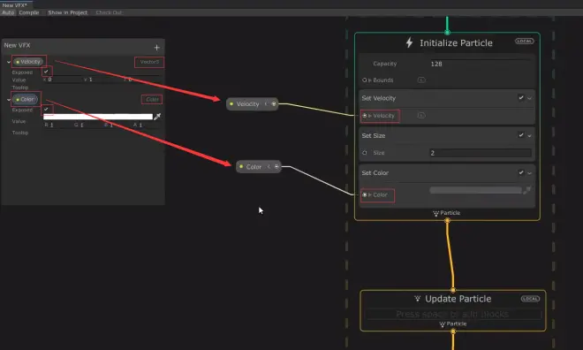Screen dimensions: 583x350
Task: Collapse the Set Color block chevron
Action: tap(529, 173)
